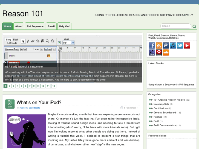Select the mute tool in sequencer
Image resolution: width=199 pixels, height=149 pixels.
point(42,41)
